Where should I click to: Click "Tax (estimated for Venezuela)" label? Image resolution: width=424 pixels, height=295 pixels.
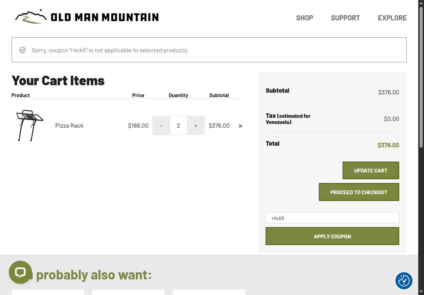tap(288, 119)
